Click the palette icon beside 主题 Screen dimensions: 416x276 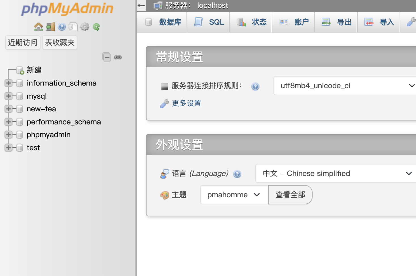[x=165, y=195]
